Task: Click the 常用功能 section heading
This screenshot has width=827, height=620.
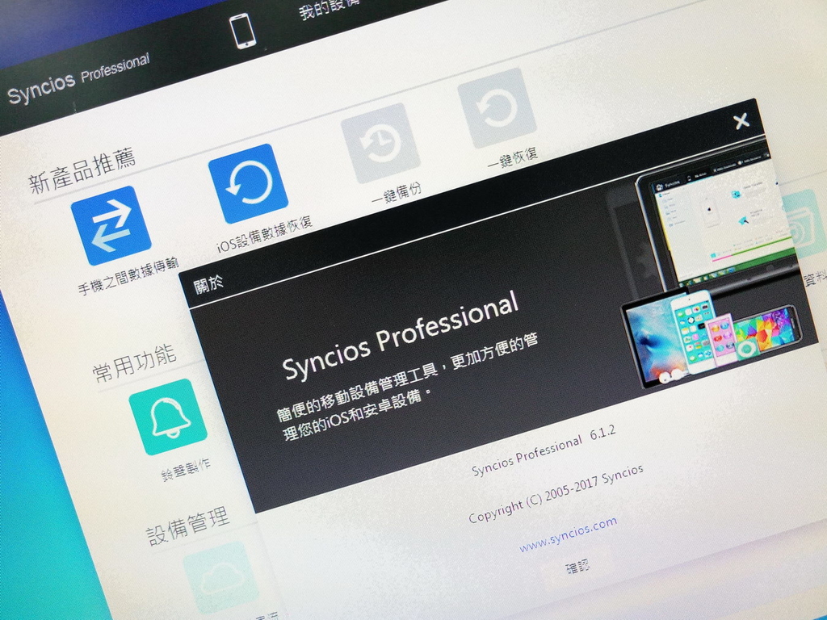Action: click(135, 363)
